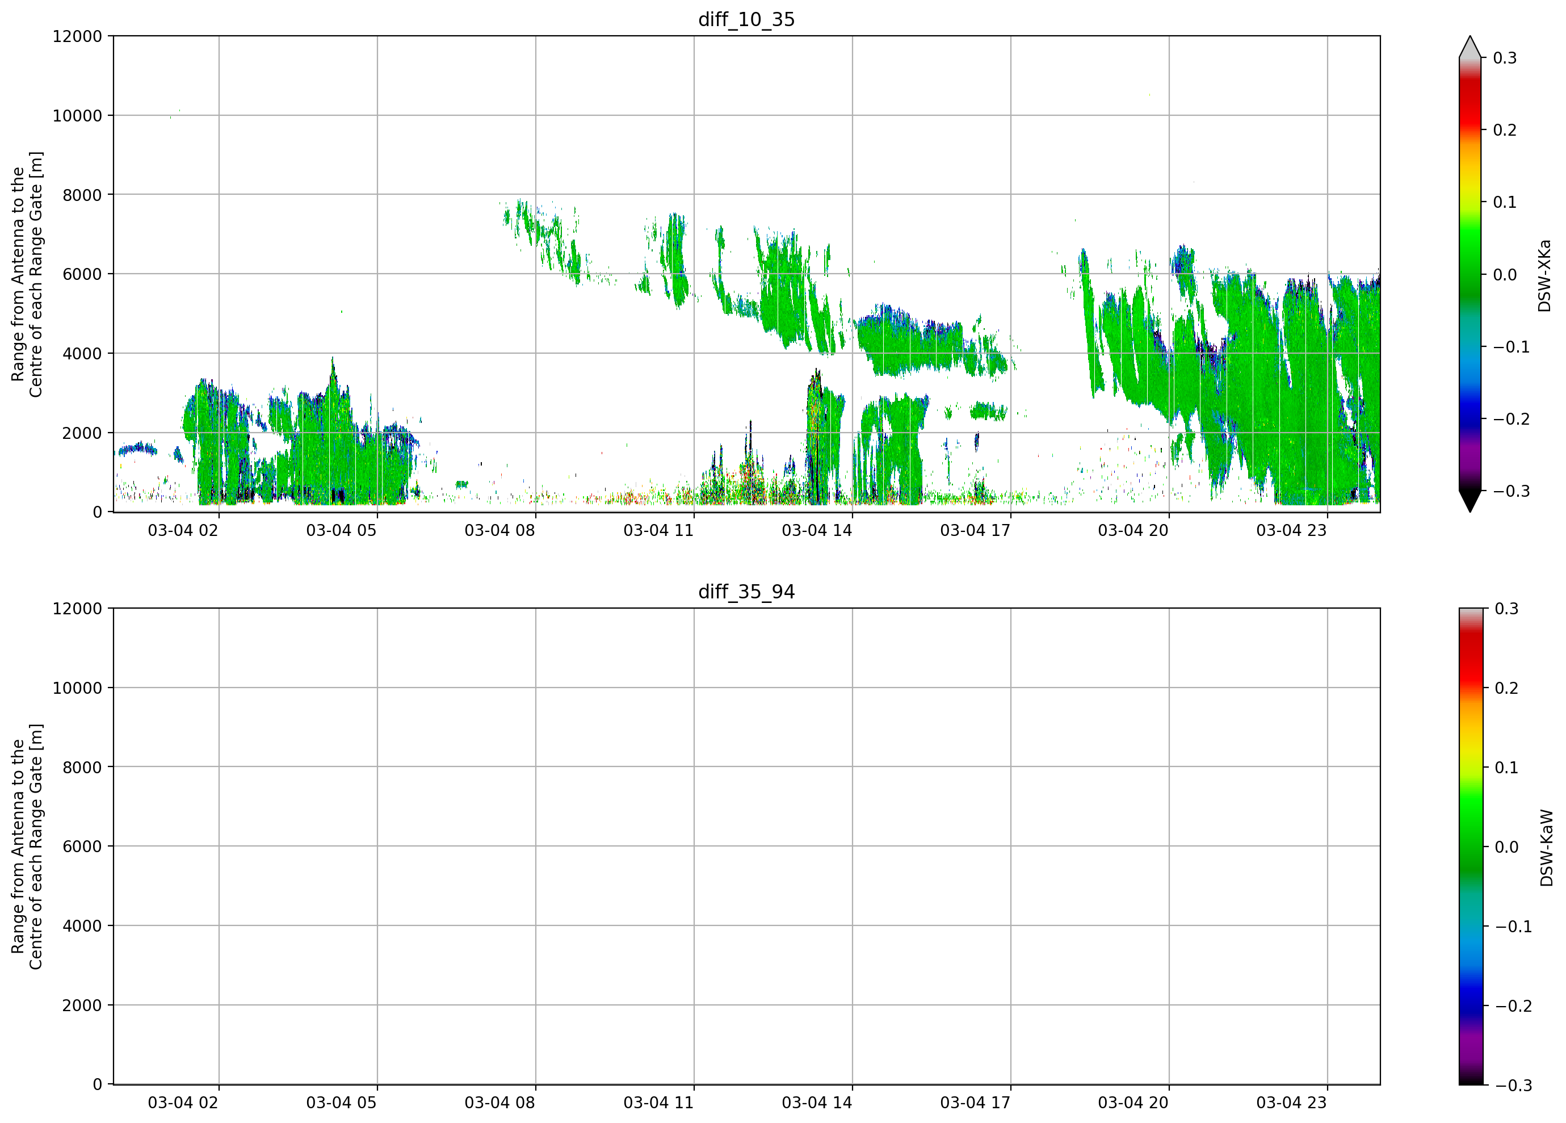Click the 0.0 tick on the DSW-KaW colorbar

(x=1506, y=848)
